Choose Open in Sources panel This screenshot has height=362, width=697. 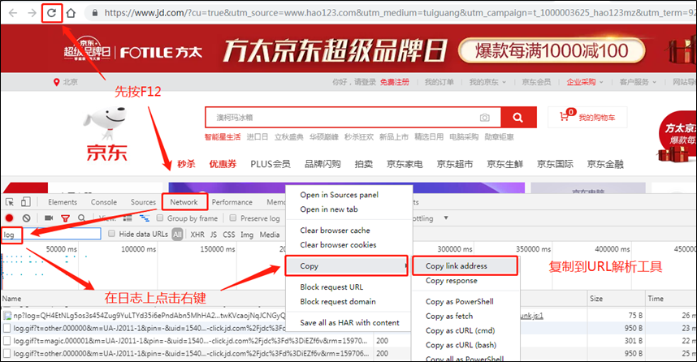click(340, 195)
